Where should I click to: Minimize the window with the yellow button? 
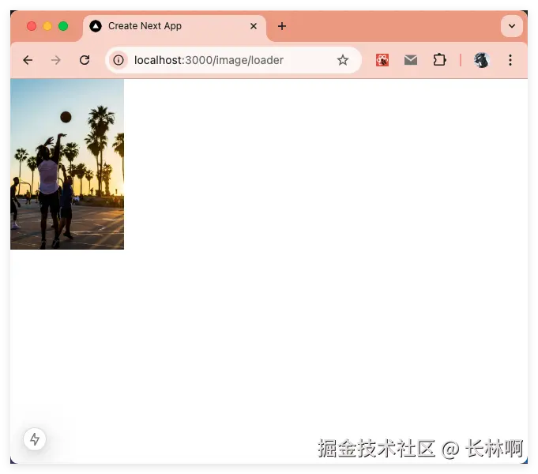click(x=47, y=26)
